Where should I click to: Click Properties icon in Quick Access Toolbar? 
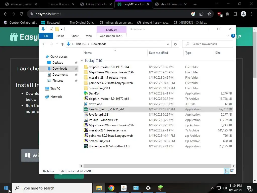pos(51,29)
